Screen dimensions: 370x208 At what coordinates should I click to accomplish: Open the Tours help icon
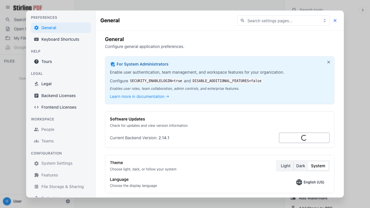(36, 62)
